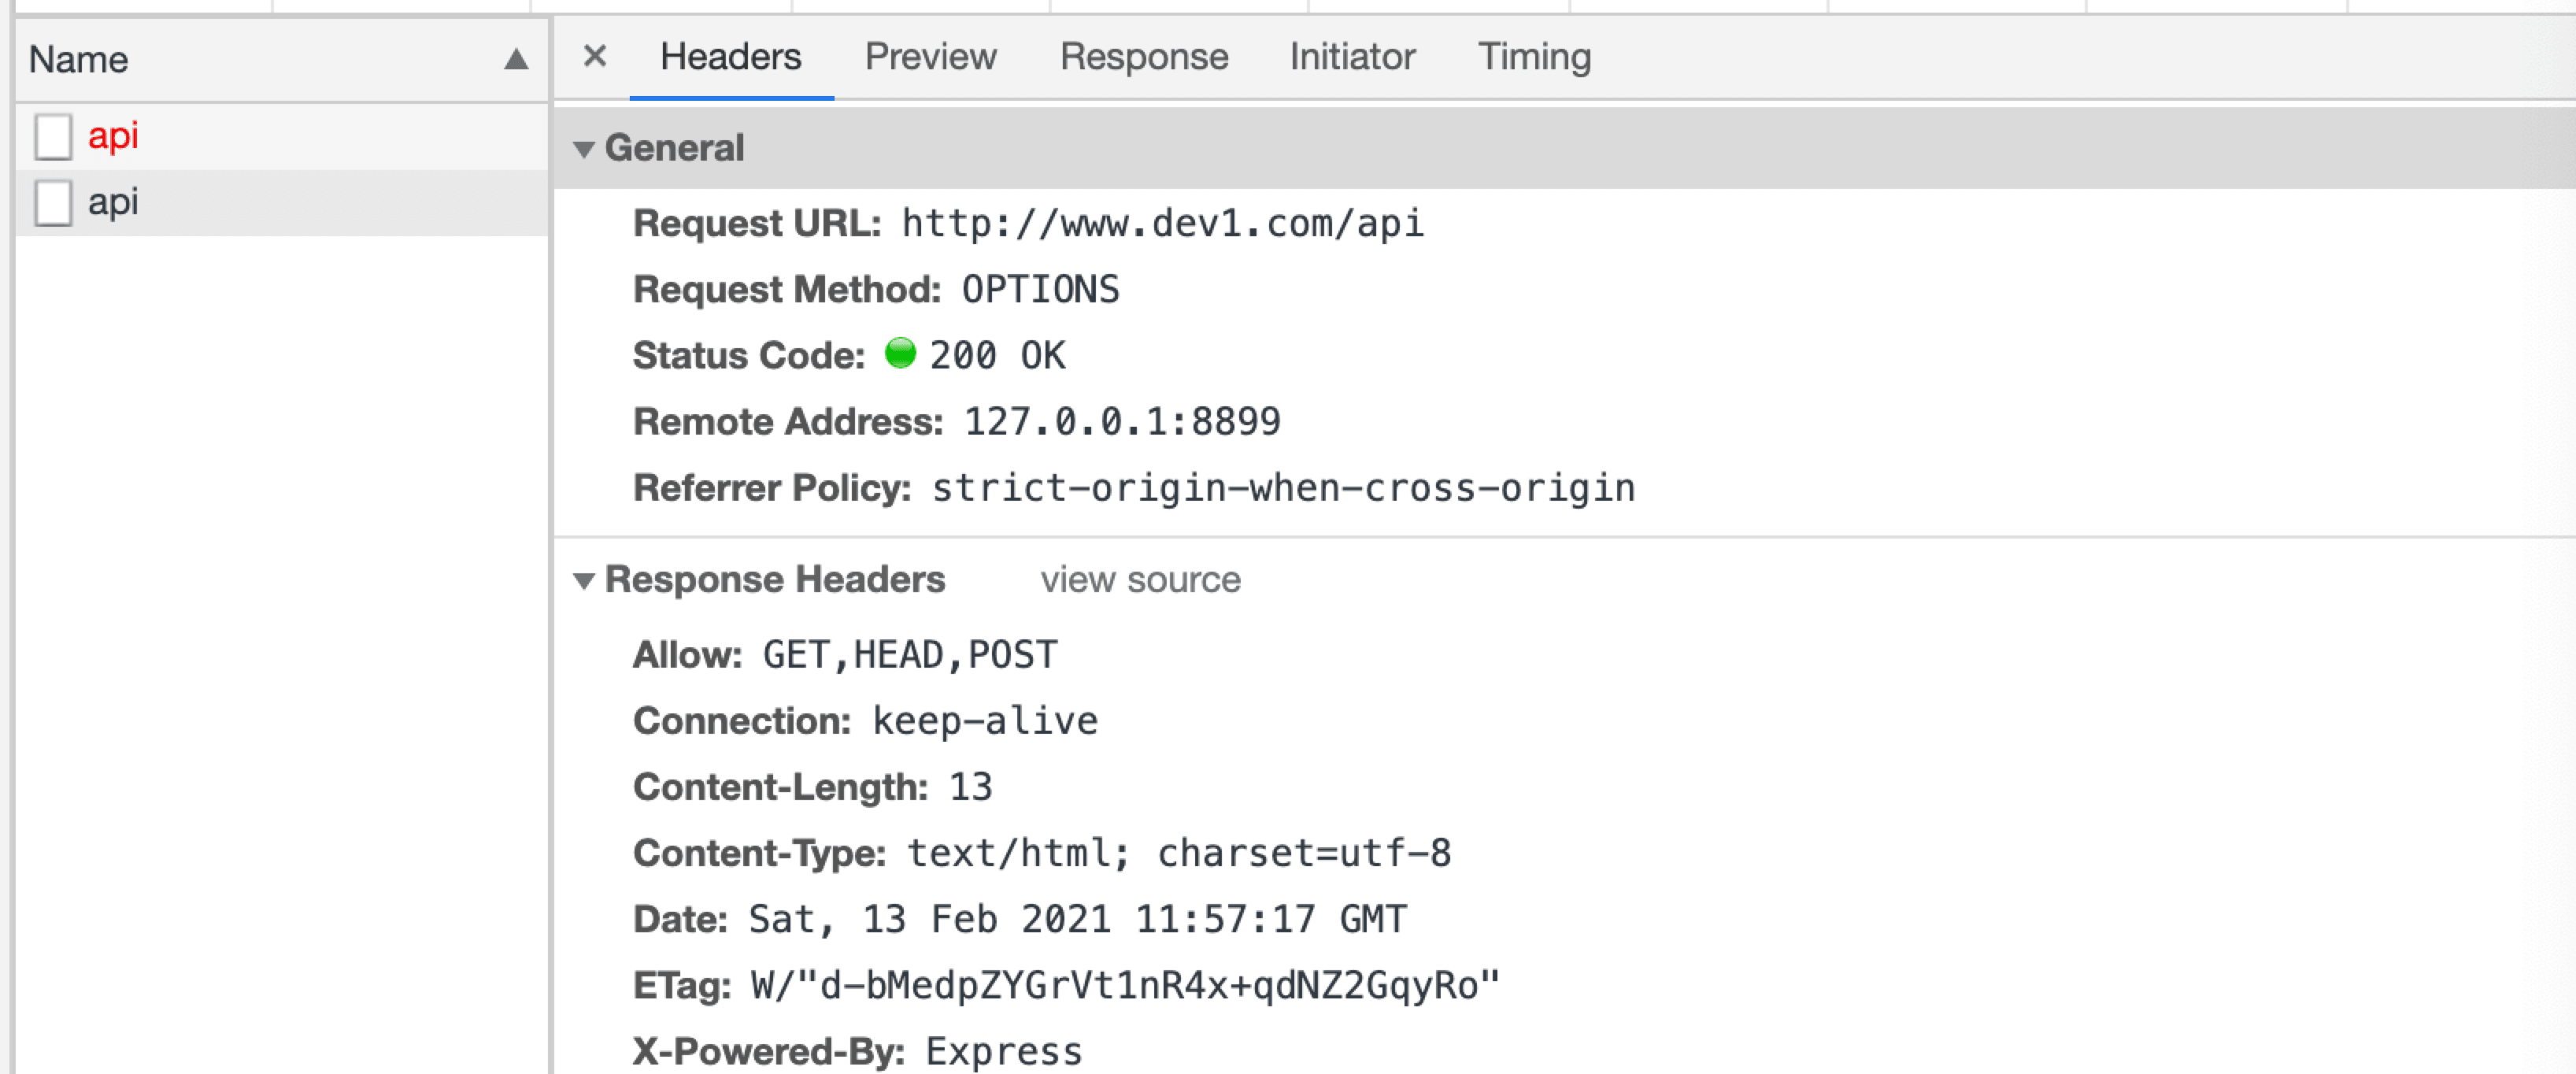The image size is (2576, 1074).
Task: Check the box beside second api request
Action: tap(53, 203)
